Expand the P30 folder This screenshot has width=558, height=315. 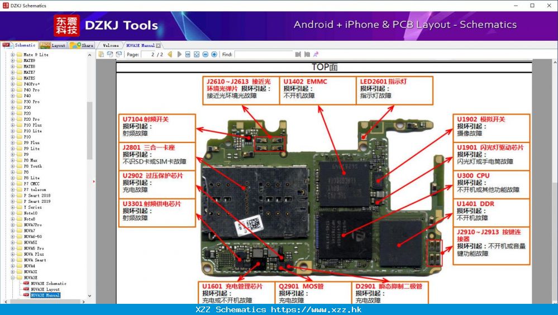[12, 107]
